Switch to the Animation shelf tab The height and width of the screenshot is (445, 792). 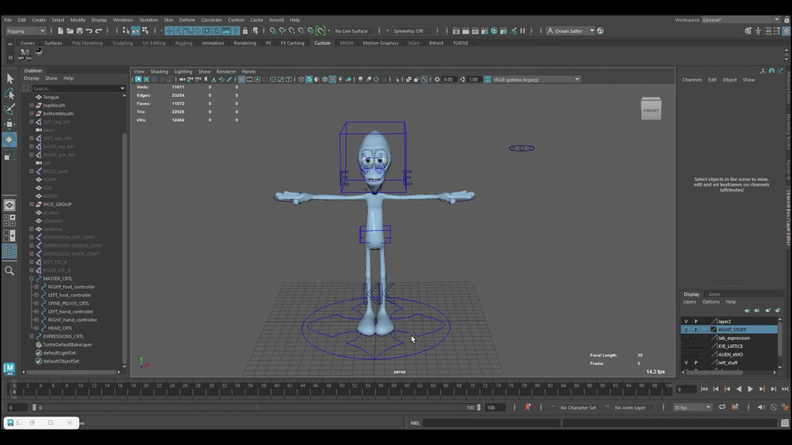(213, 43)
